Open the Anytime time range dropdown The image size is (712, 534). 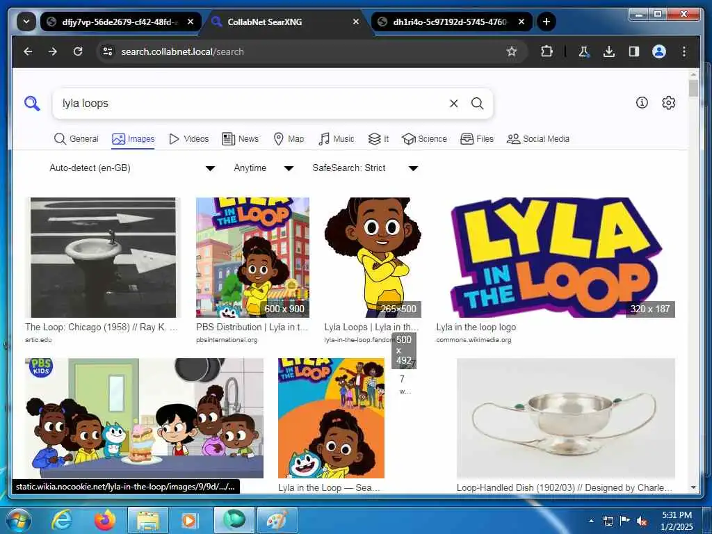[264, 168]
